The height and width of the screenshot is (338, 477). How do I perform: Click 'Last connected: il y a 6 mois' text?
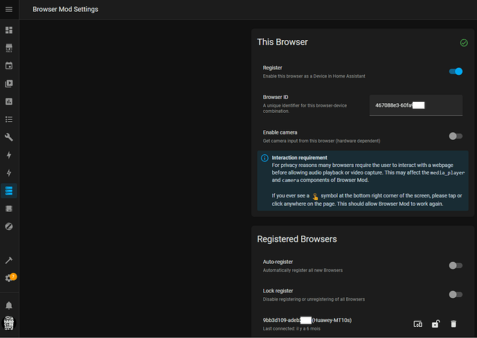[x=291, y=328]
